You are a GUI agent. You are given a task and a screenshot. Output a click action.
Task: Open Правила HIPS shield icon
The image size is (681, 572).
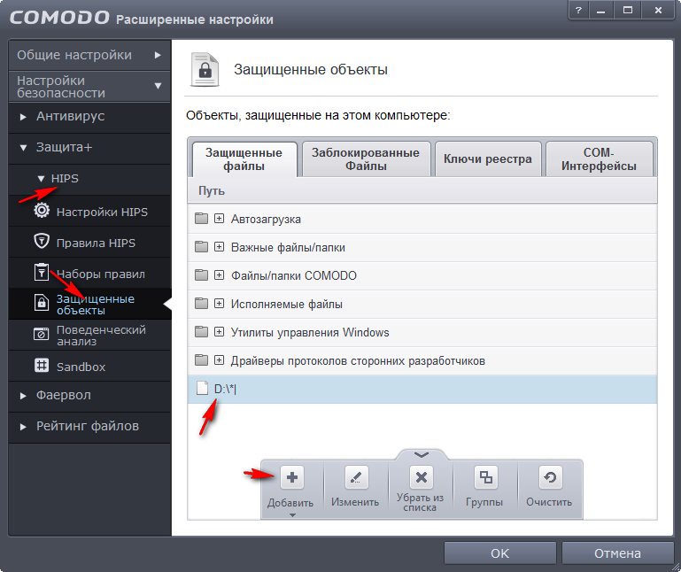[x=42, y=241]
